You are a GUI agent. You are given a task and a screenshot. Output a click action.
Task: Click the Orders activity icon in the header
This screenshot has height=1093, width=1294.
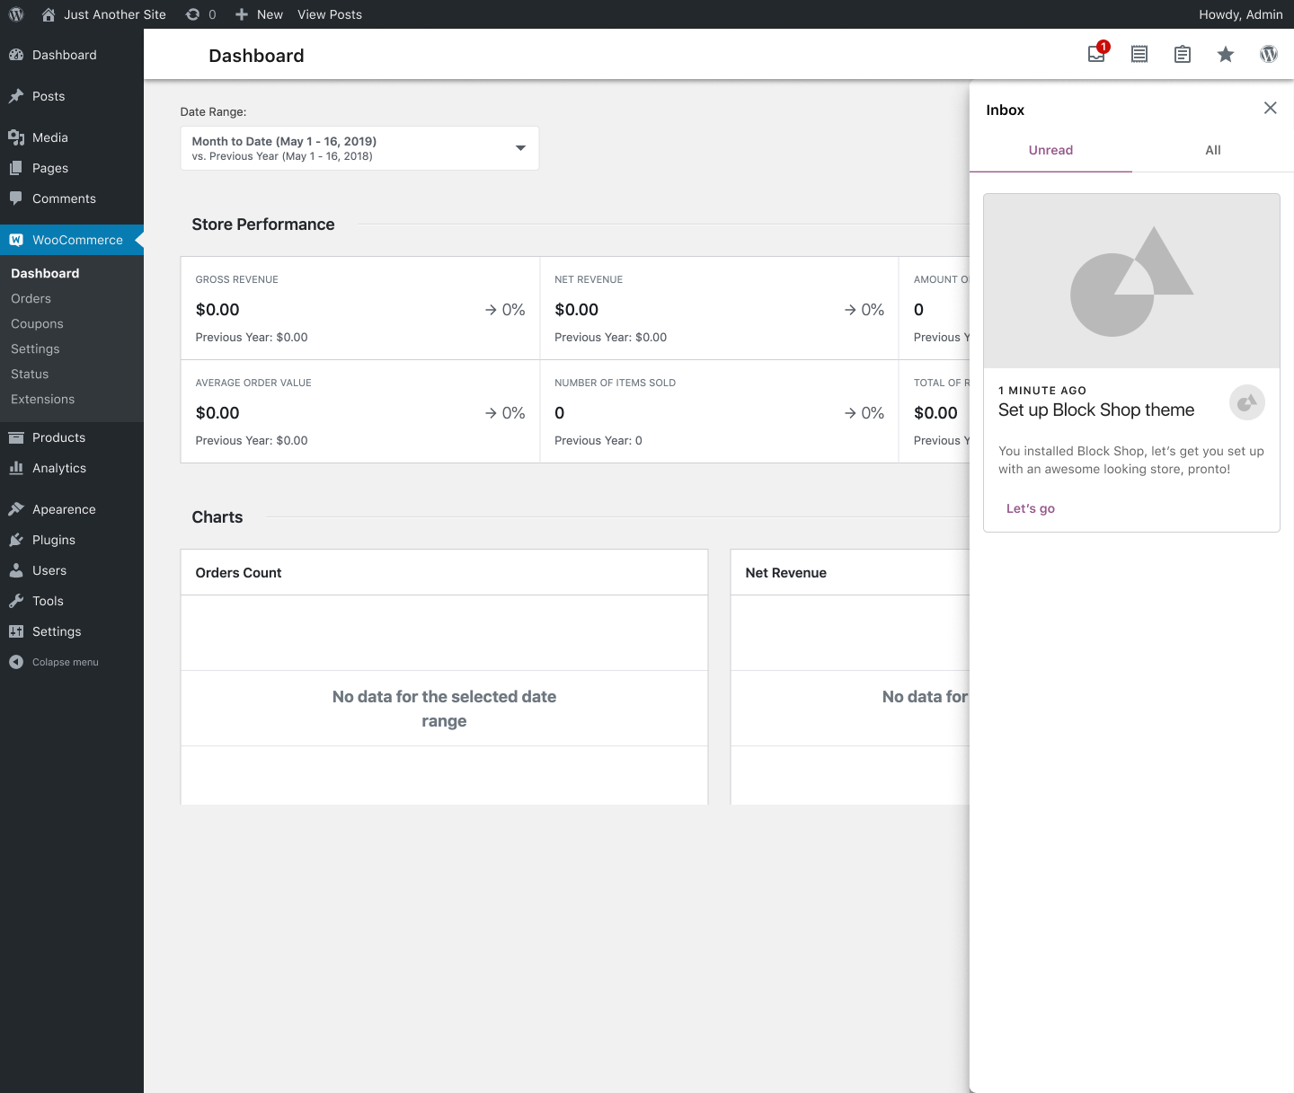coord(1139,54)
